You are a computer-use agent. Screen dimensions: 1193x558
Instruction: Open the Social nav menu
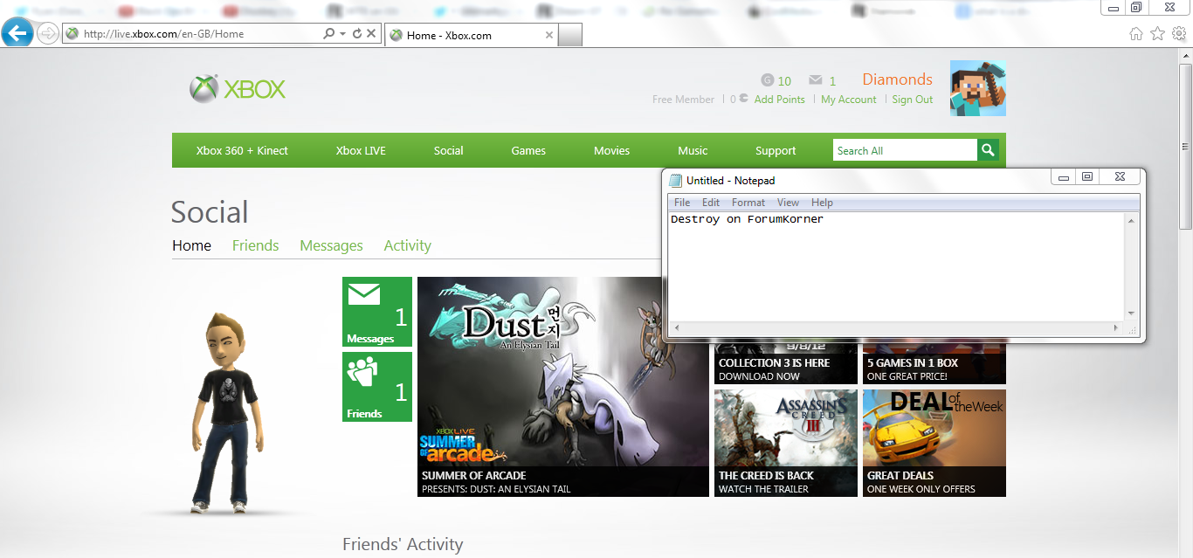point(449,150)
